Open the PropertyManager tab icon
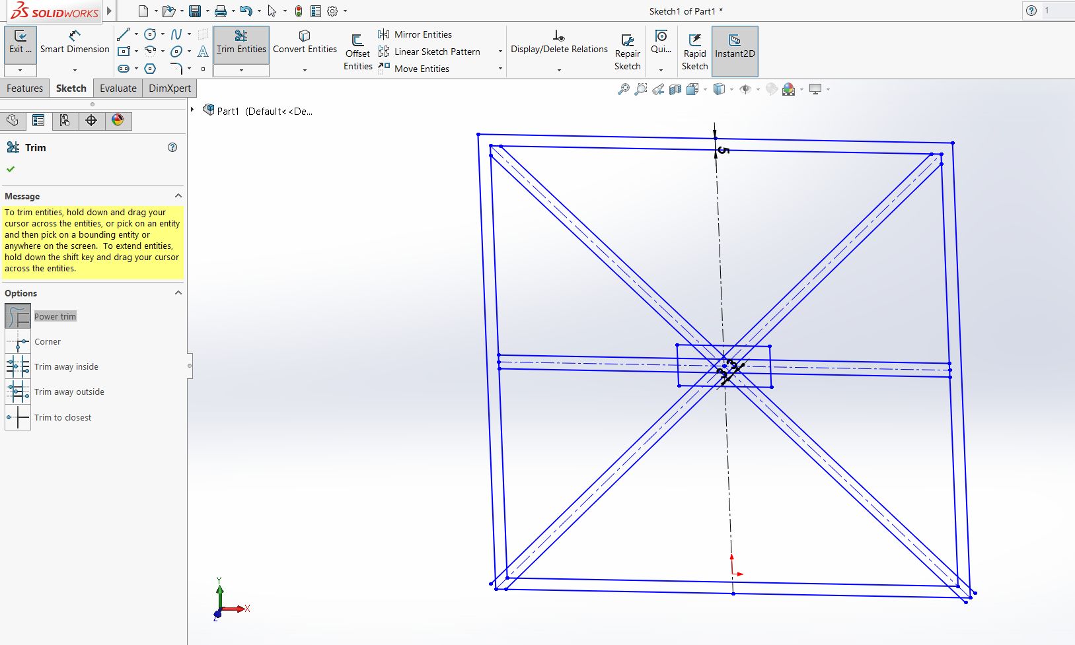Viewport: 1075px width, 645px height. coord(38,120)
